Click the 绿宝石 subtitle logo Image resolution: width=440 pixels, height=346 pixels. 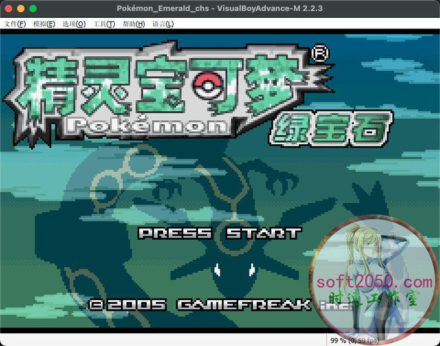[331, 128]
